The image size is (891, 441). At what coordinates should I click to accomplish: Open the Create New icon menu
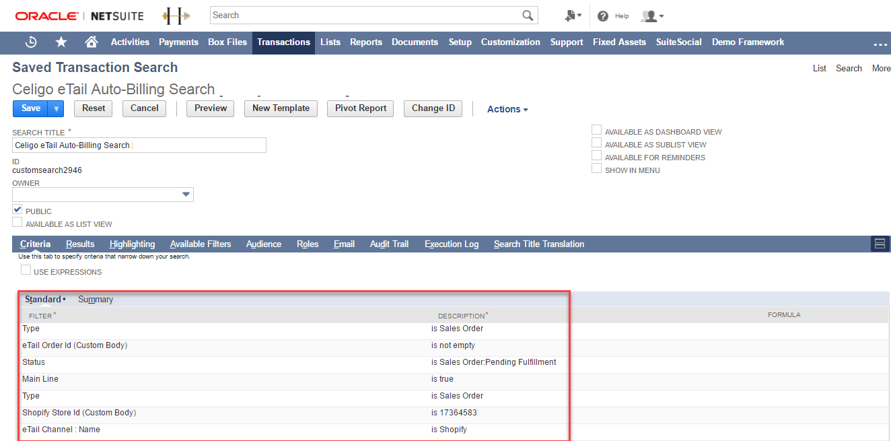(573, 15)
